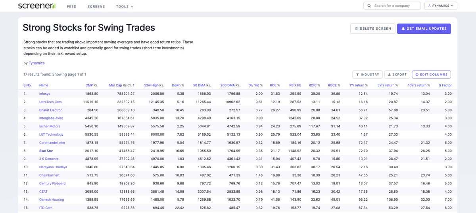Open ITD Cem stock page
476x213 pixels.
tap(46, 207)
